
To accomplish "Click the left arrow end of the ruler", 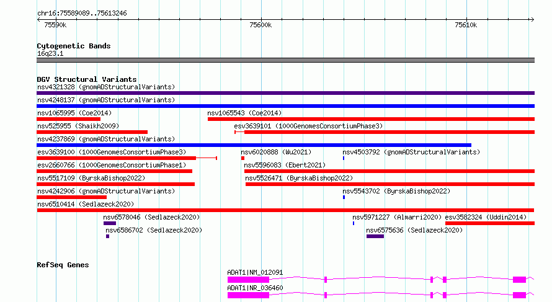I will pos(39,19).
